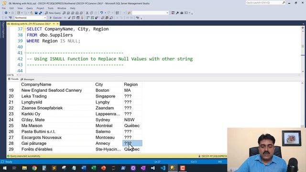Select the Lyngbysild company cell
The height and width of the screenshot is (172, 306).
[57, 102]
